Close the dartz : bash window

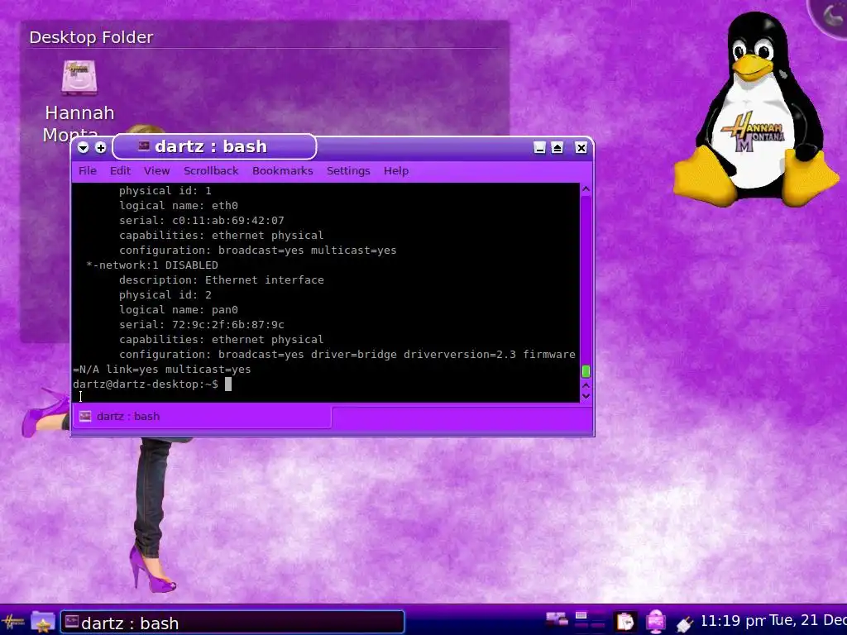coord(581,147)
